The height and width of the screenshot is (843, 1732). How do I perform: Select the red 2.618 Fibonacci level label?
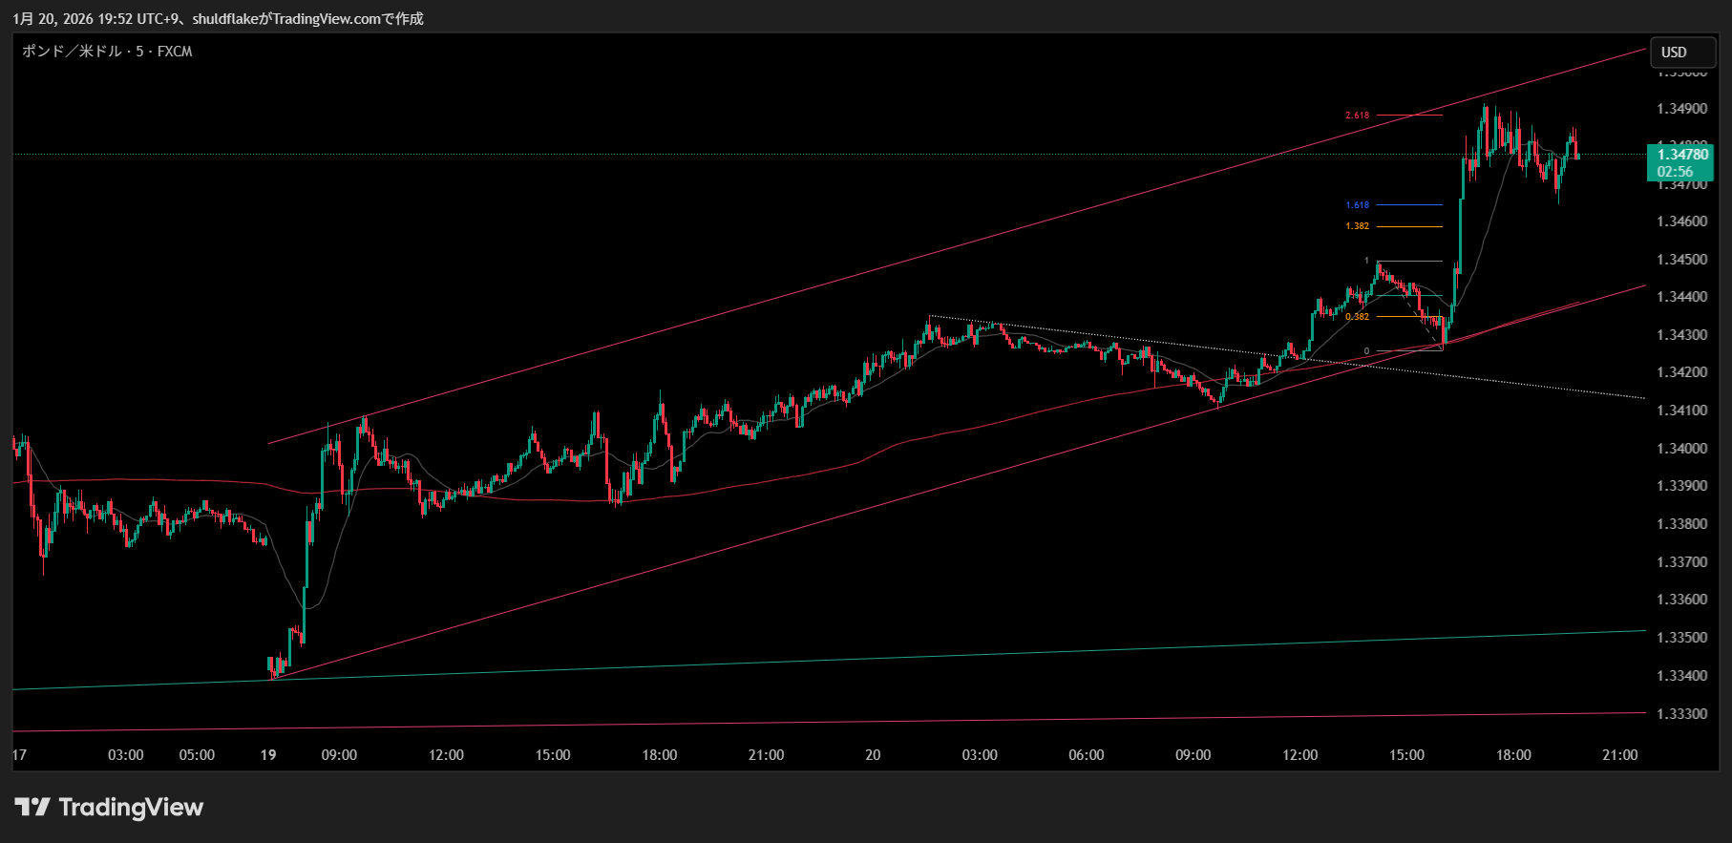pyautogui.click(x=1357, y=116)
